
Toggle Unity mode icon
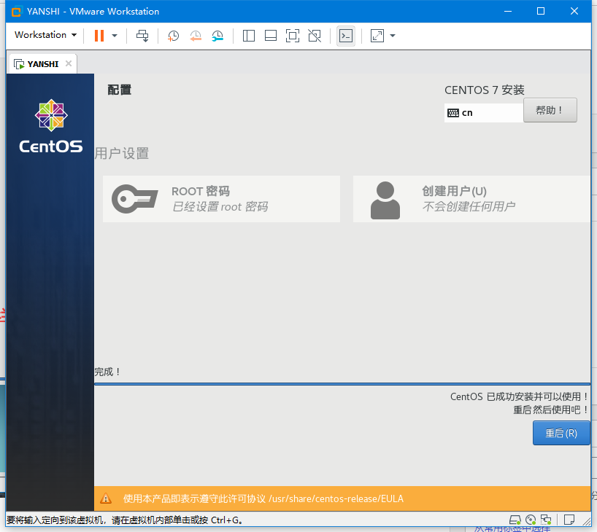click(x=315, y=36)
